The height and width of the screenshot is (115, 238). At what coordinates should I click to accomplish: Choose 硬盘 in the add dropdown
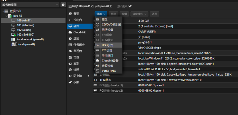tap(109, 20)
